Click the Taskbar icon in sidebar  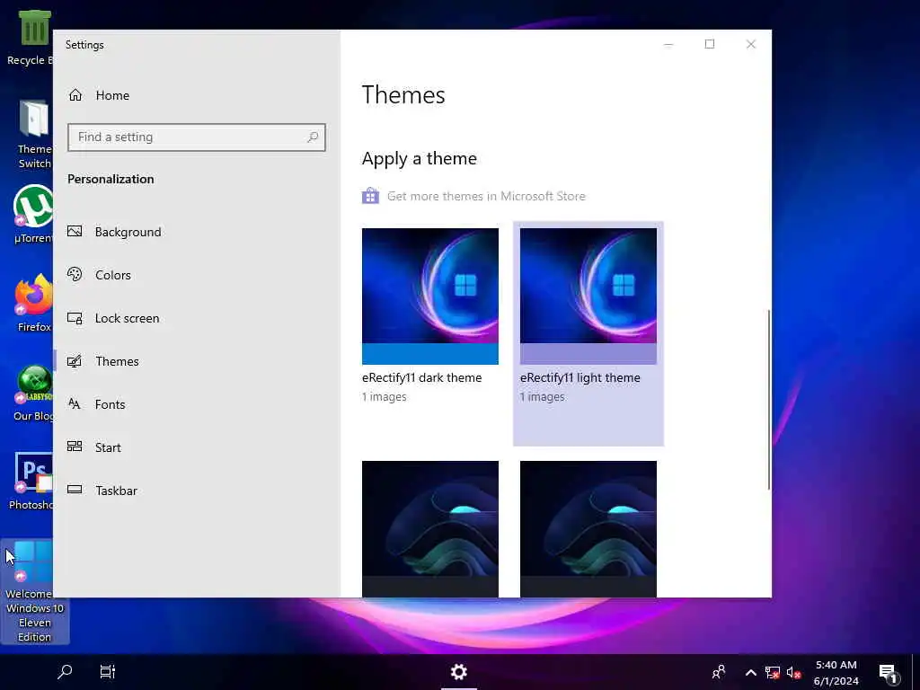click(x=75, y=490)
